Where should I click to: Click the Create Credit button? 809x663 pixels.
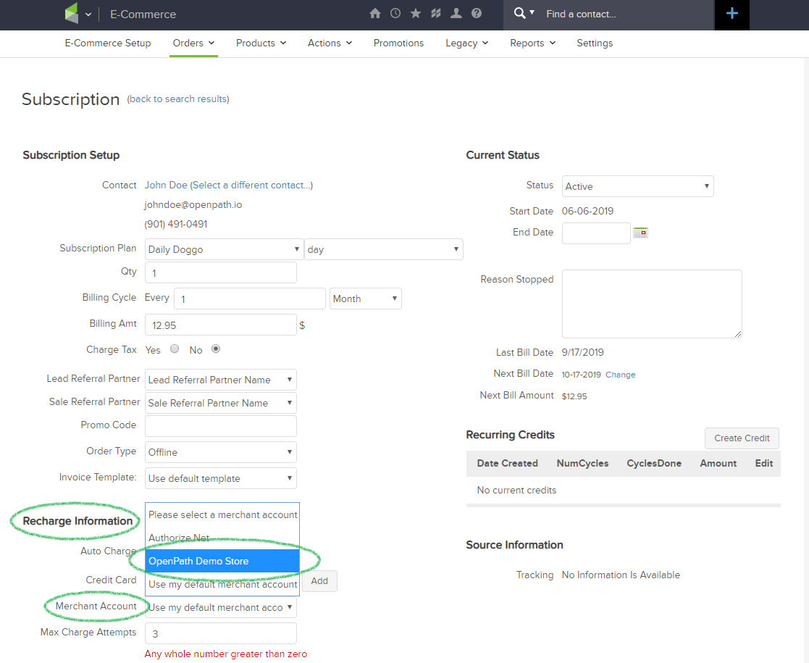point(742,438)
